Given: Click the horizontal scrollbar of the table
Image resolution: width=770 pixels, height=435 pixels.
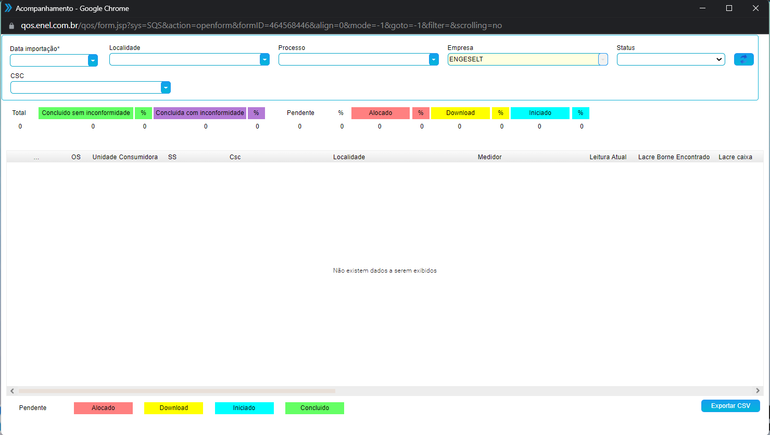Looking at the screenshot, I should pyautogui.click(x=177, y=391).
